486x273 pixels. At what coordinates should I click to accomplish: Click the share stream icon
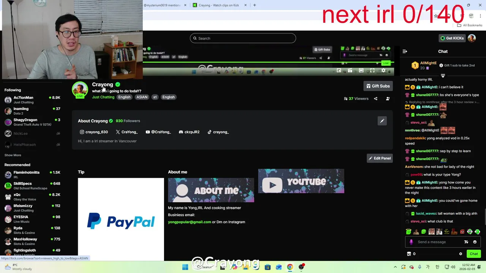point(376,99)
